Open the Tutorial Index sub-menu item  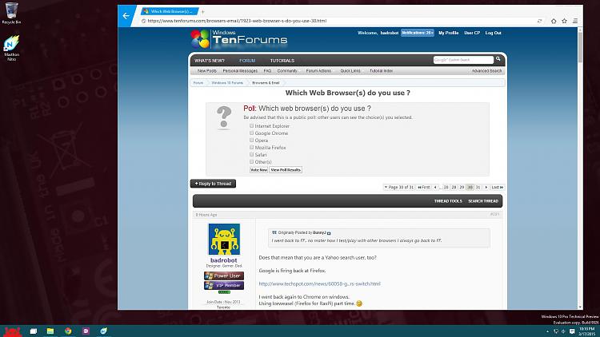pos(381,71)
